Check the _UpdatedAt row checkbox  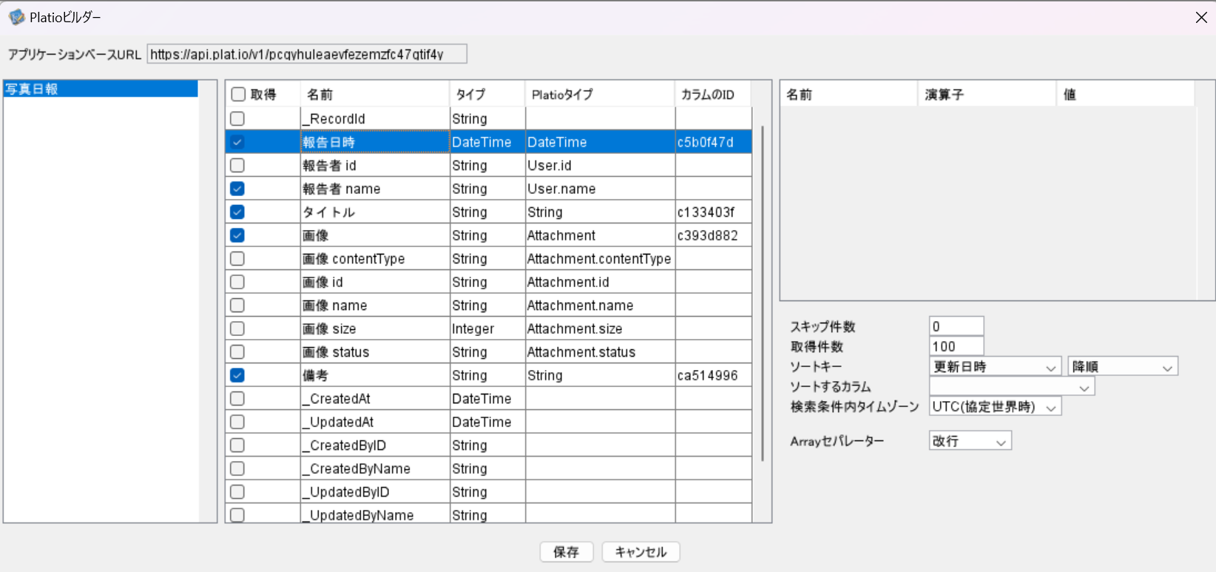point(237,422)
